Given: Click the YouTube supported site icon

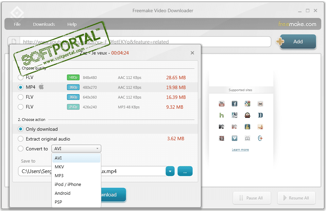Looking at the screenshot, I should (222, 104).
